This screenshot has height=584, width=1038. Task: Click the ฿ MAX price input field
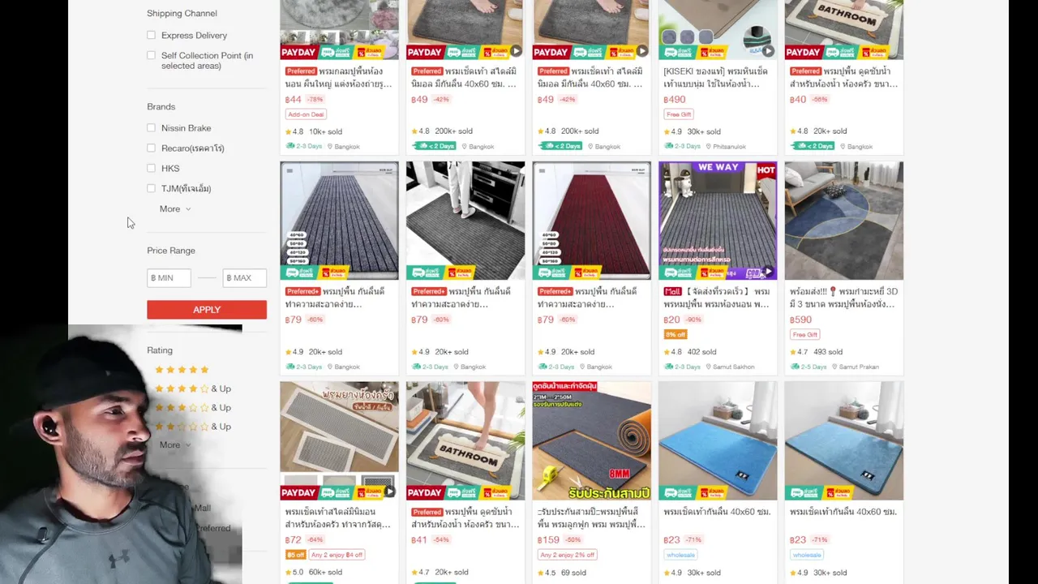244,277
